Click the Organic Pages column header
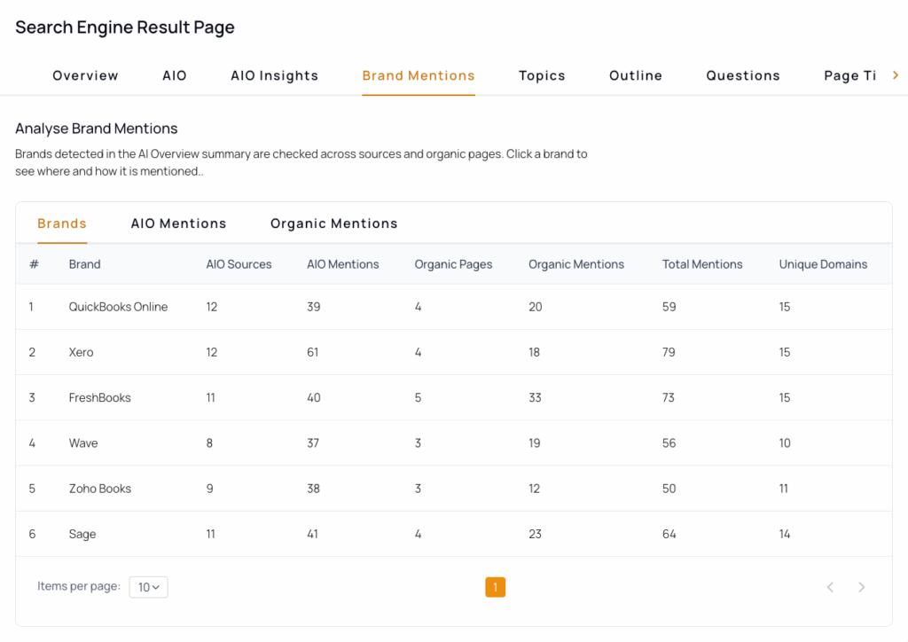 [453, 264]
